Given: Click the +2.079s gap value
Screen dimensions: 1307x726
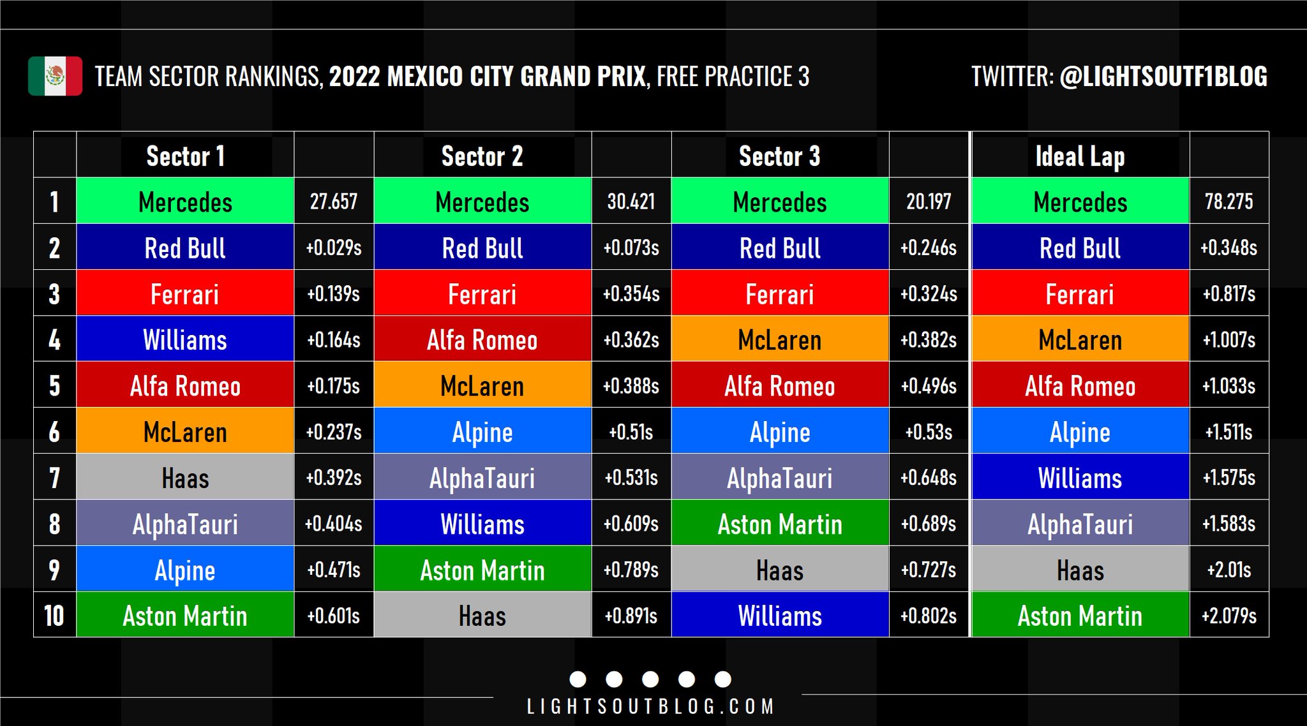Looking at the screenshot, I should [x=1229, y=615].
